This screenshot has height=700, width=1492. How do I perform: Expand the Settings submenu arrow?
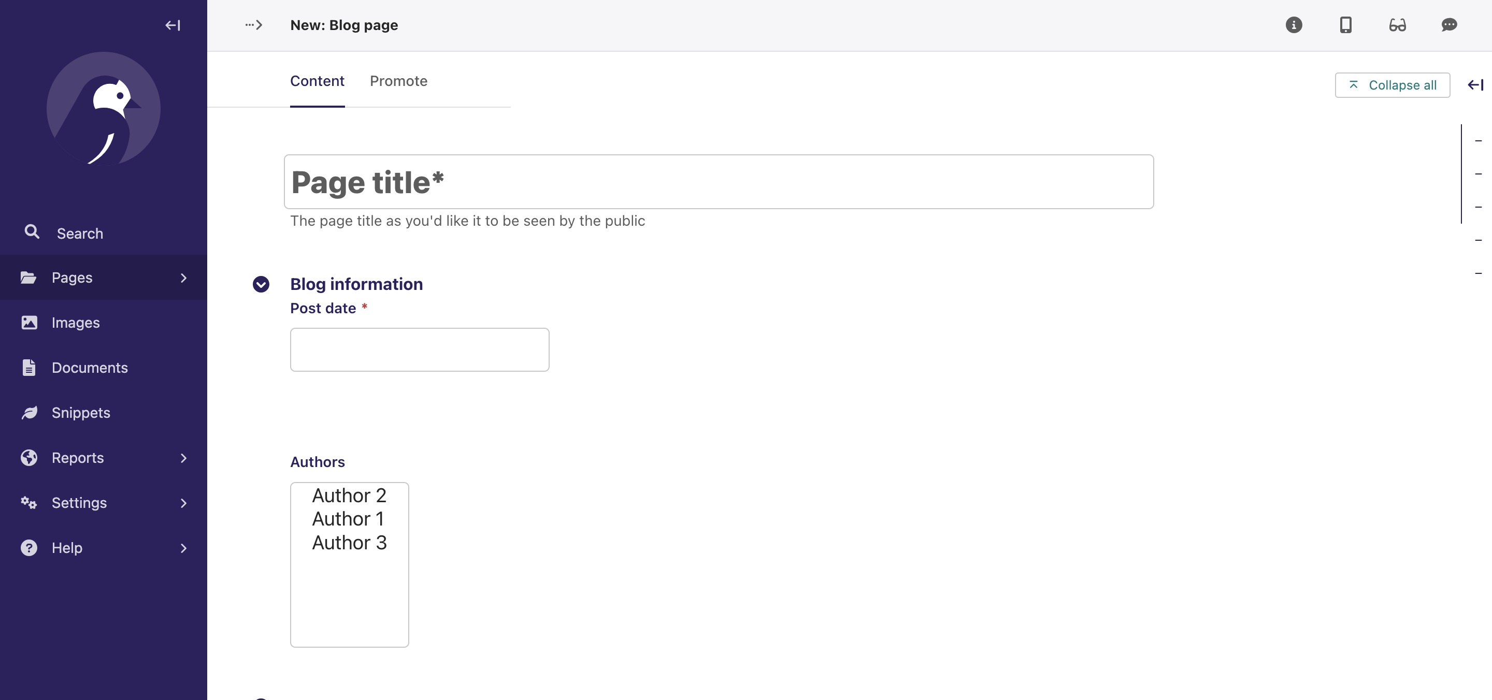point(183,503)
